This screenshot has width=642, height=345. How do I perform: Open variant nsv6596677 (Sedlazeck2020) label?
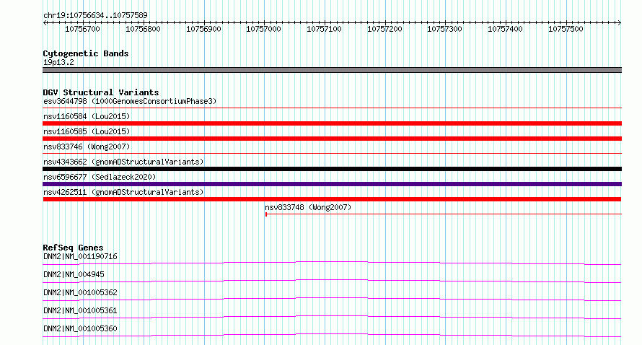coord(100,177)
